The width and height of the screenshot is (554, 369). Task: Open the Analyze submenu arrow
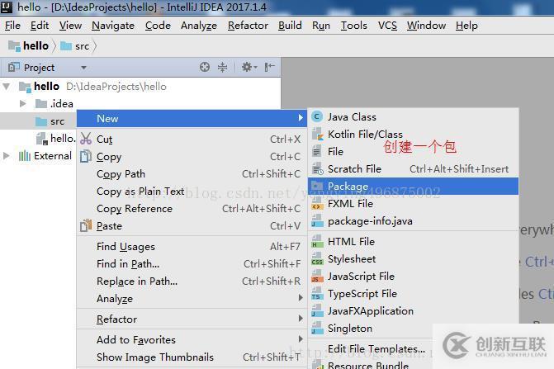click(x=301, y=298)
